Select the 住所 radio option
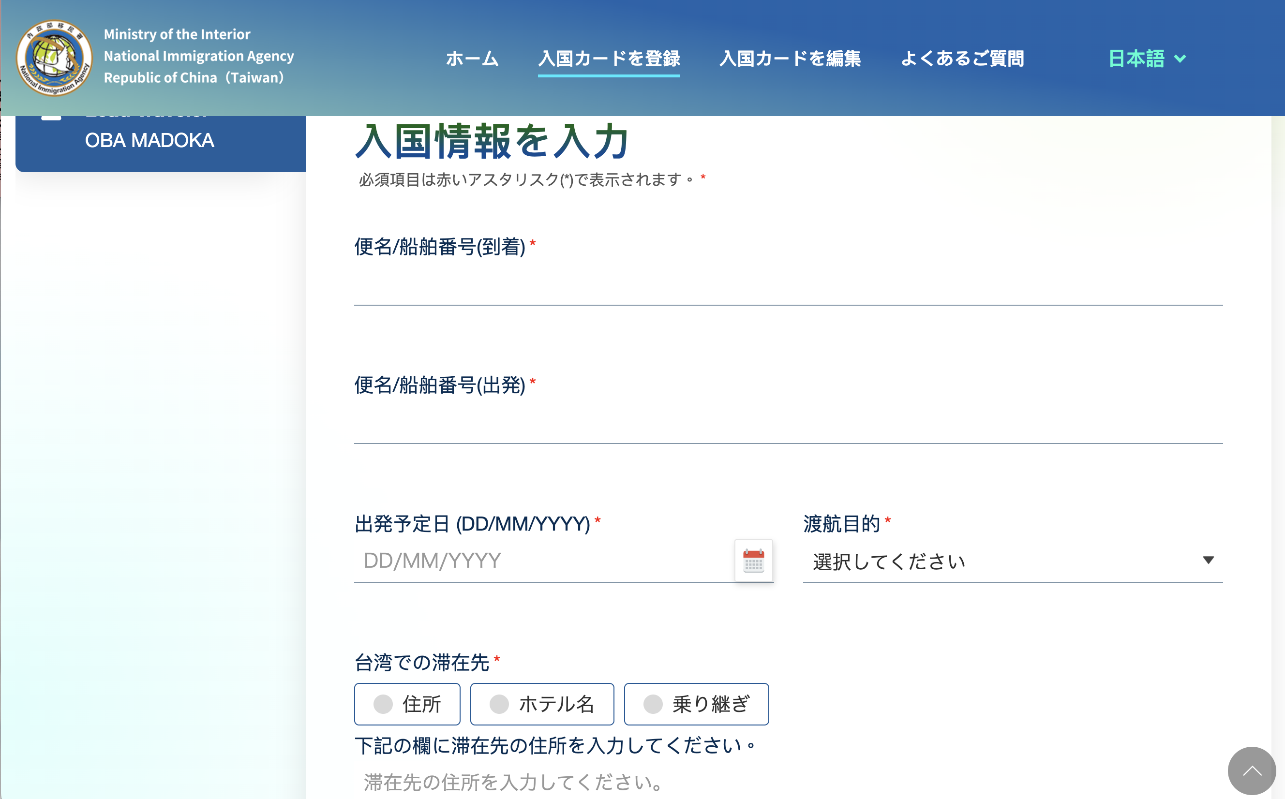Screen dimensions: 1285x799 pyautogui.click(x=383, y=704)
